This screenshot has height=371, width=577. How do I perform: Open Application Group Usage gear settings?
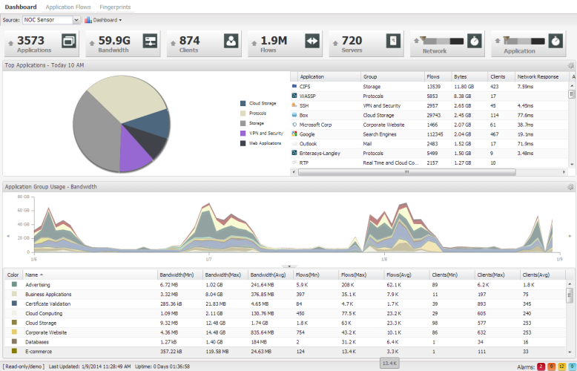point(570,187)
